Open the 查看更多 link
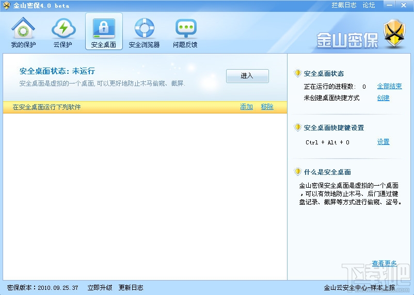 [x=384, y=263]
